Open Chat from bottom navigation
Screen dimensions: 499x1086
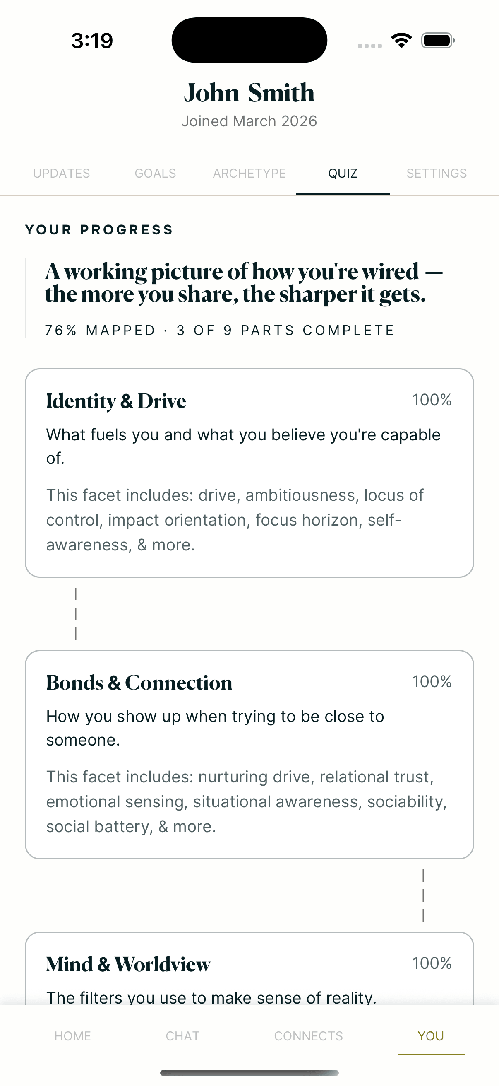182,1036
